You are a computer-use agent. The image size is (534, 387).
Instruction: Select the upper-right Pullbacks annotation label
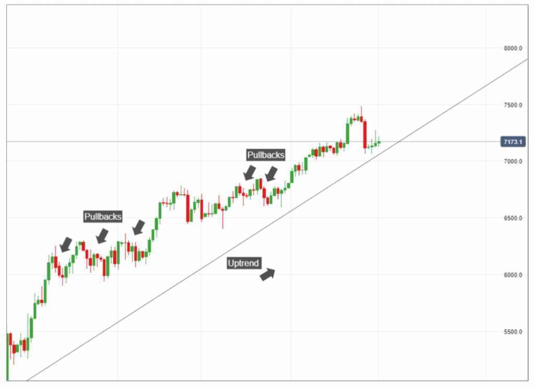pyautogui.click(x=266, y=154)
